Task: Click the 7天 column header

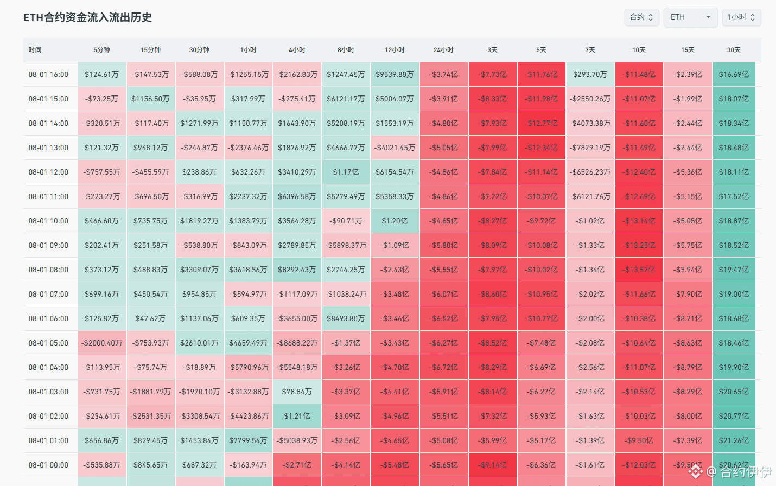Action: pos(590,50)
